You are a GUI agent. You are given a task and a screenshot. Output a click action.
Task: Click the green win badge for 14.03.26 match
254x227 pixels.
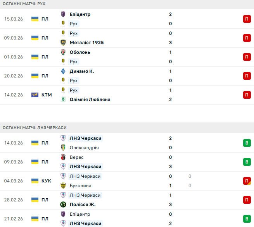[247, 143]
